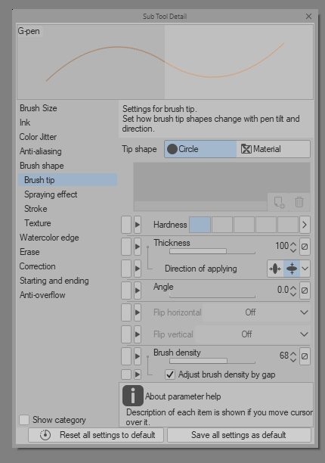The image size is (325, 463).
Task: Select the Circle tip shape
Action: coord(200,149)
